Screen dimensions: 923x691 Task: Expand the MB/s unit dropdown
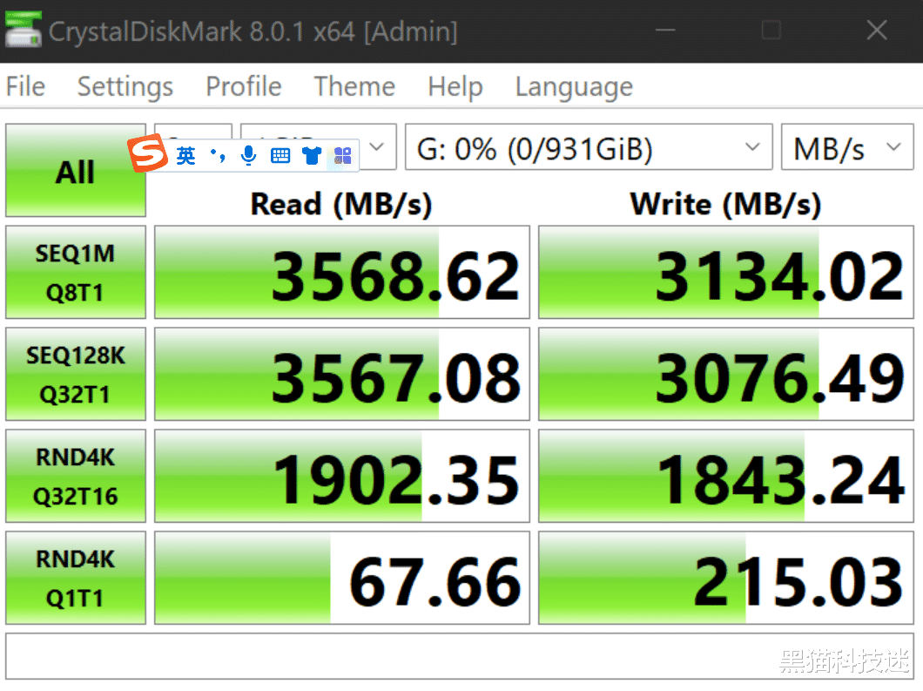[x=847, y=147]
